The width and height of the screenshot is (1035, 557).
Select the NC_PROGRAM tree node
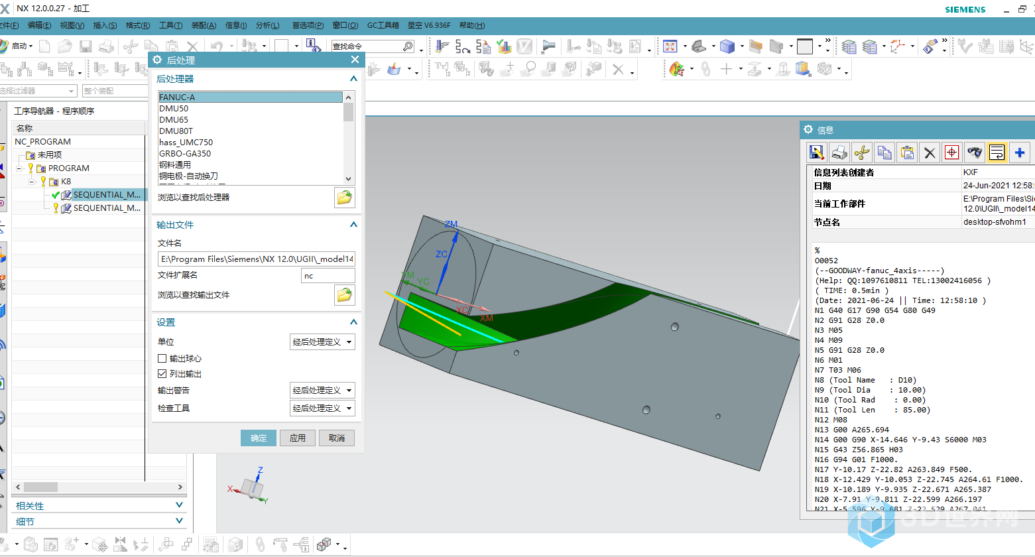point(42,142)
